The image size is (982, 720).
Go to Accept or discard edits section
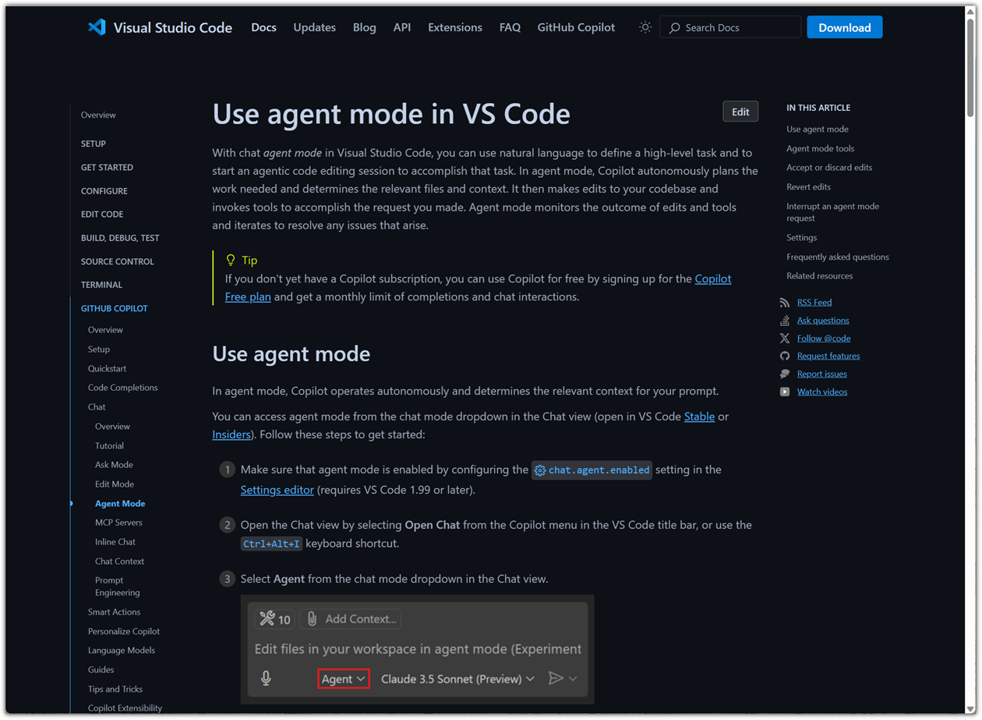[x=829, y=168]
